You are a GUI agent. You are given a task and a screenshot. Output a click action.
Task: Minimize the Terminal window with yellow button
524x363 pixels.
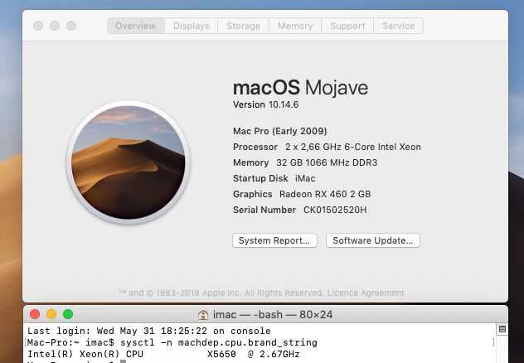pos(51,314)
